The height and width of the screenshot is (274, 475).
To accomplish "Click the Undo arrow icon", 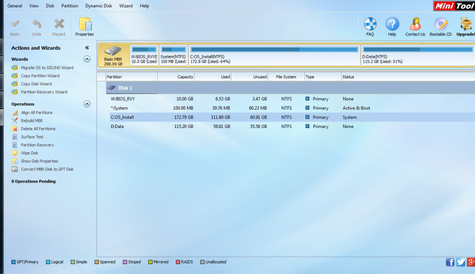I will 37,24.
